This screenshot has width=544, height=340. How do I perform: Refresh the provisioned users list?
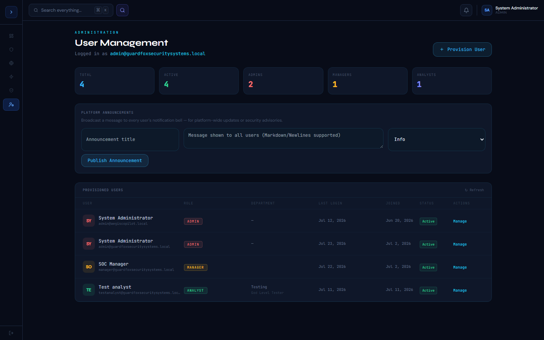pyautogui.click(x=474, y=190)
